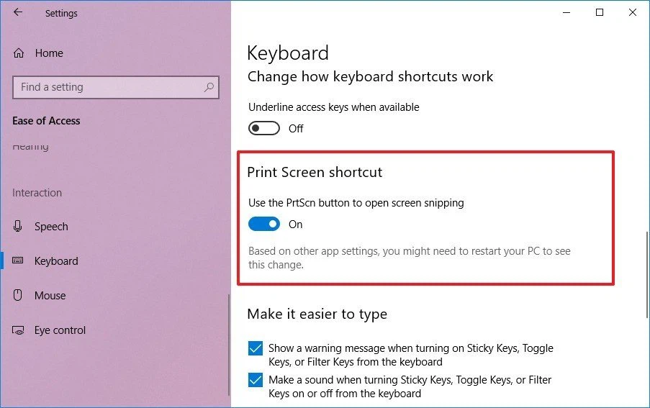Uncheck the Show a warning message checkbox
650x408 pixels.
point(256,349)
